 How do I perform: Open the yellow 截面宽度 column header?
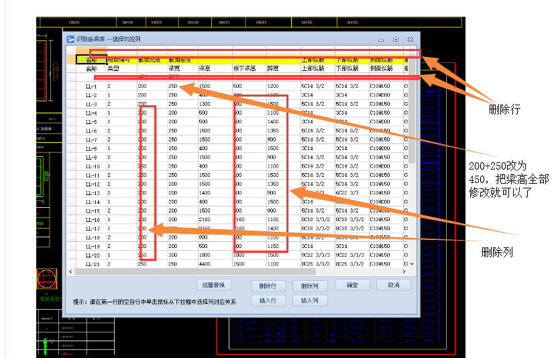click(x=152, y=60)
